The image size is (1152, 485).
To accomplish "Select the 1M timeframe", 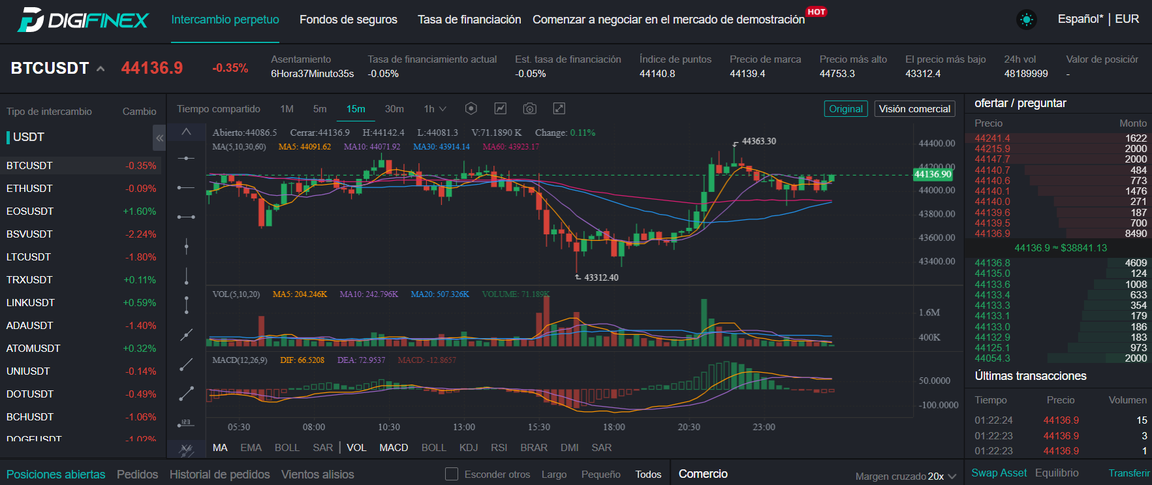I will [287, 109].
